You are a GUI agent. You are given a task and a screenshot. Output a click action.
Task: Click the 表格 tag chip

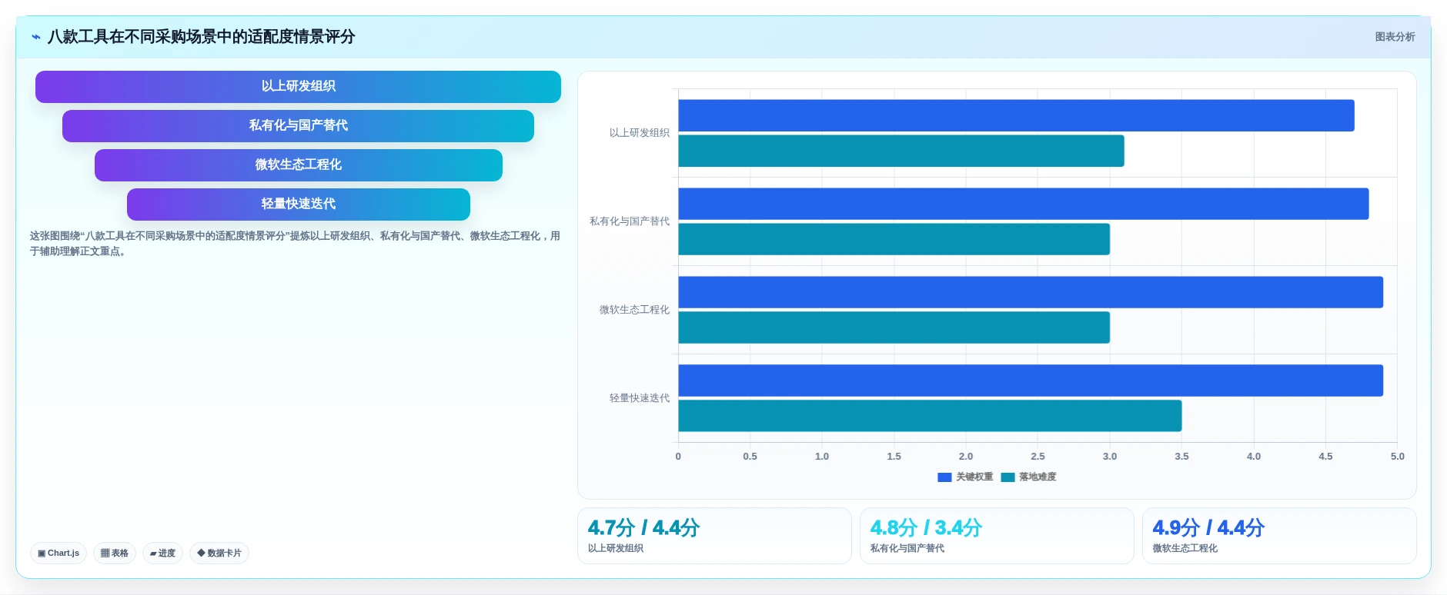tap(115, 553)
